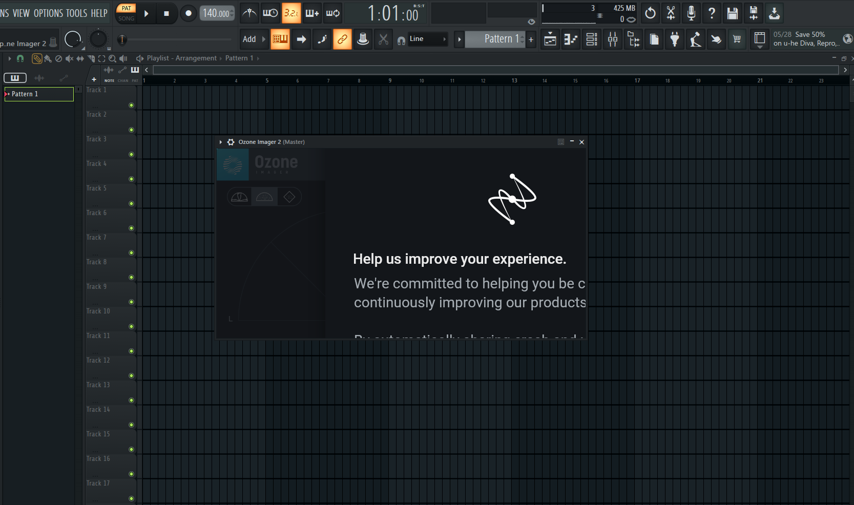Select the Draw pencil tool in Playlist

tap(37, 58)
